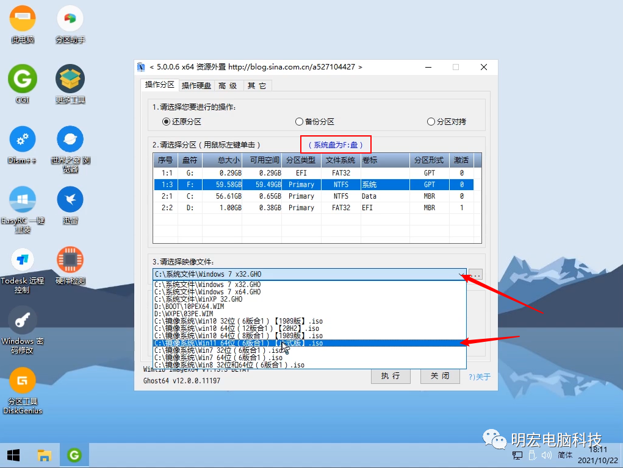The image size is (623, 468).
Task: Click the 序号 column header
Action: 165,160
